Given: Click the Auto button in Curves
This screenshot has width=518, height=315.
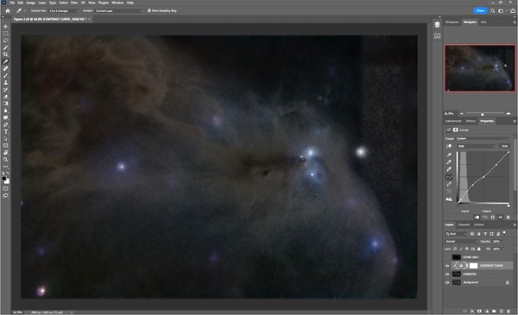Looking at the screenshot, I should tap(505, 146).
